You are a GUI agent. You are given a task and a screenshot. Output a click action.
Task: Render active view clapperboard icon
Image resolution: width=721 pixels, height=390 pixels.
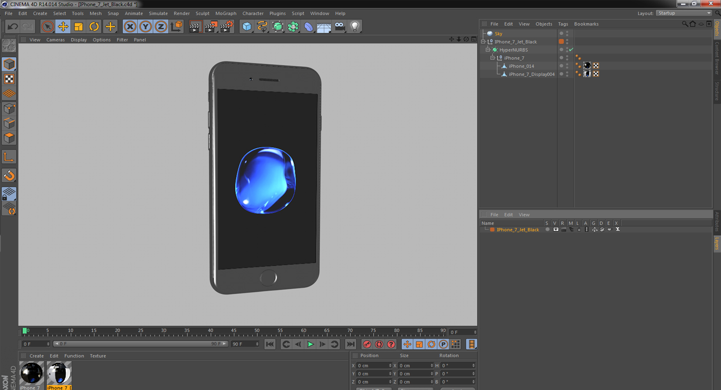(x=195, y=27)
